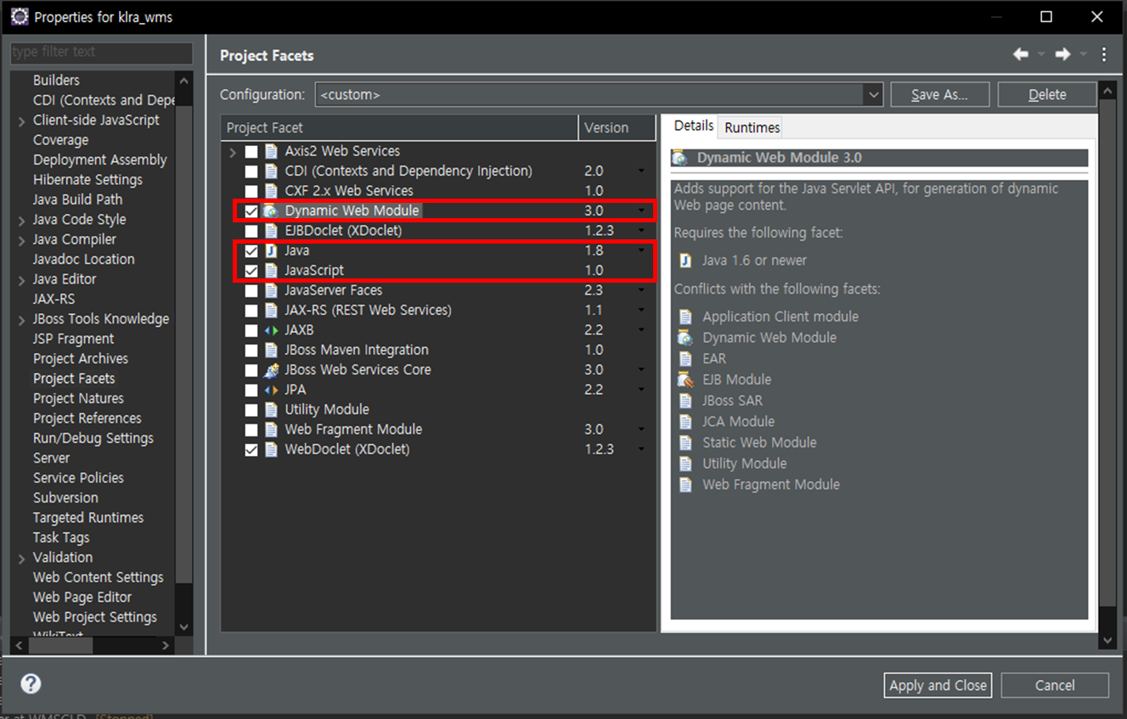Uncheck the WebDoclet (XDoclet) checkbox
Image resolution: width=1127 pixels, height=719 pixels.
coord(251,450)
